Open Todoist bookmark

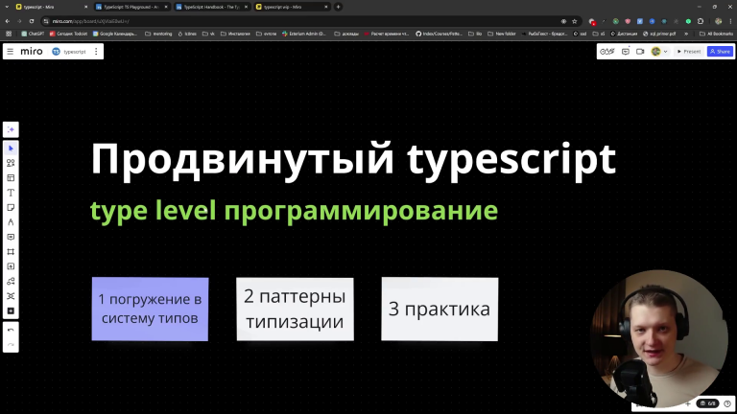68,34
